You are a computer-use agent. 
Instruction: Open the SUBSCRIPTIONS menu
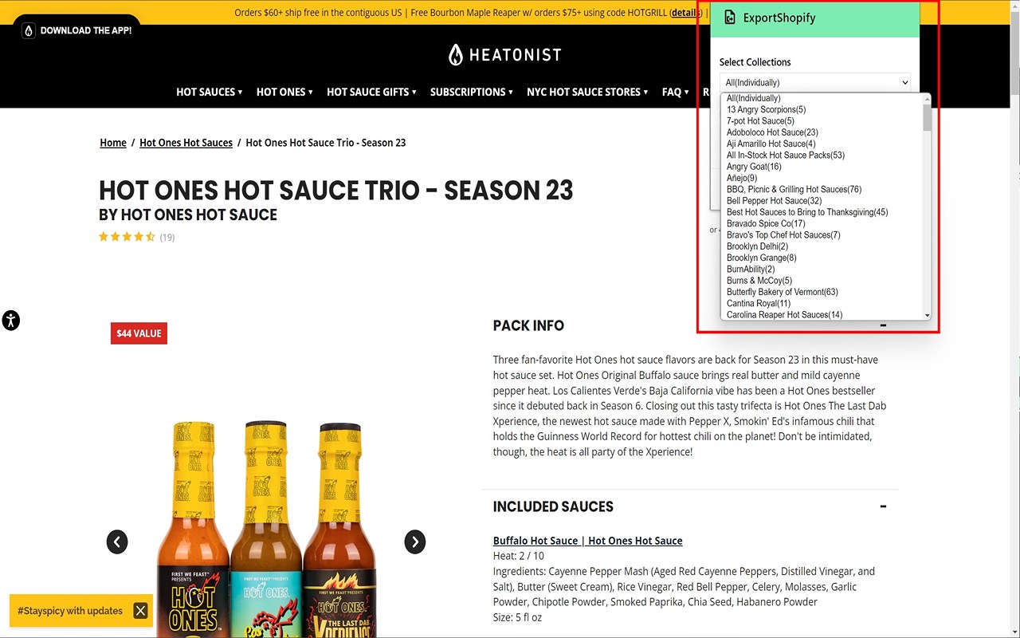[x=472, y=92]
